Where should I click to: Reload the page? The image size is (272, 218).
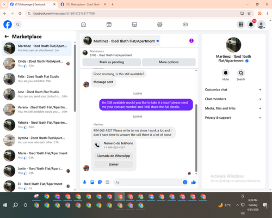click(20, 14)
